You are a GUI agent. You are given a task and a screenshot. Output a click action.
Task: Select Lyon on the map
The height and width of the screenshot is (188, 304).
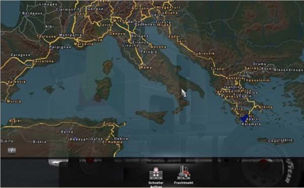coord(80,14)
